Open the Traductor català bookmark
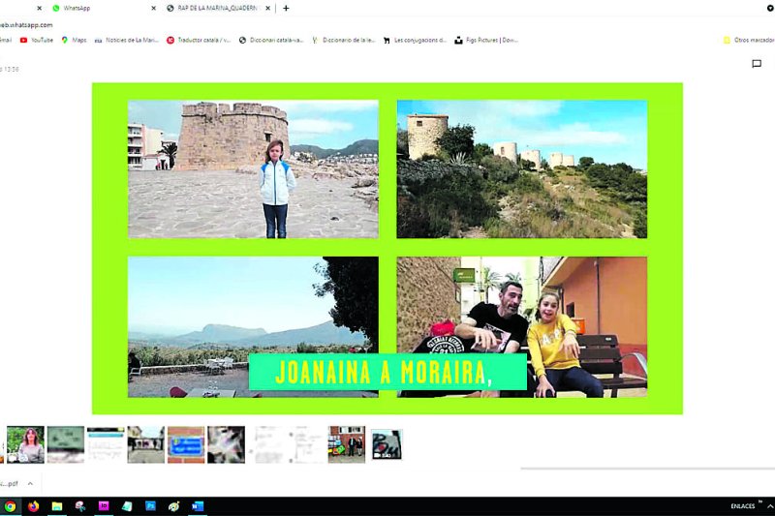 (199, 40)
